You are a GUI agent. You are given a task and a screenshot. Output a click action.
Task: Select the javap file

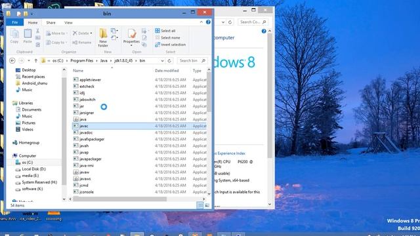(x=84, y=152)
